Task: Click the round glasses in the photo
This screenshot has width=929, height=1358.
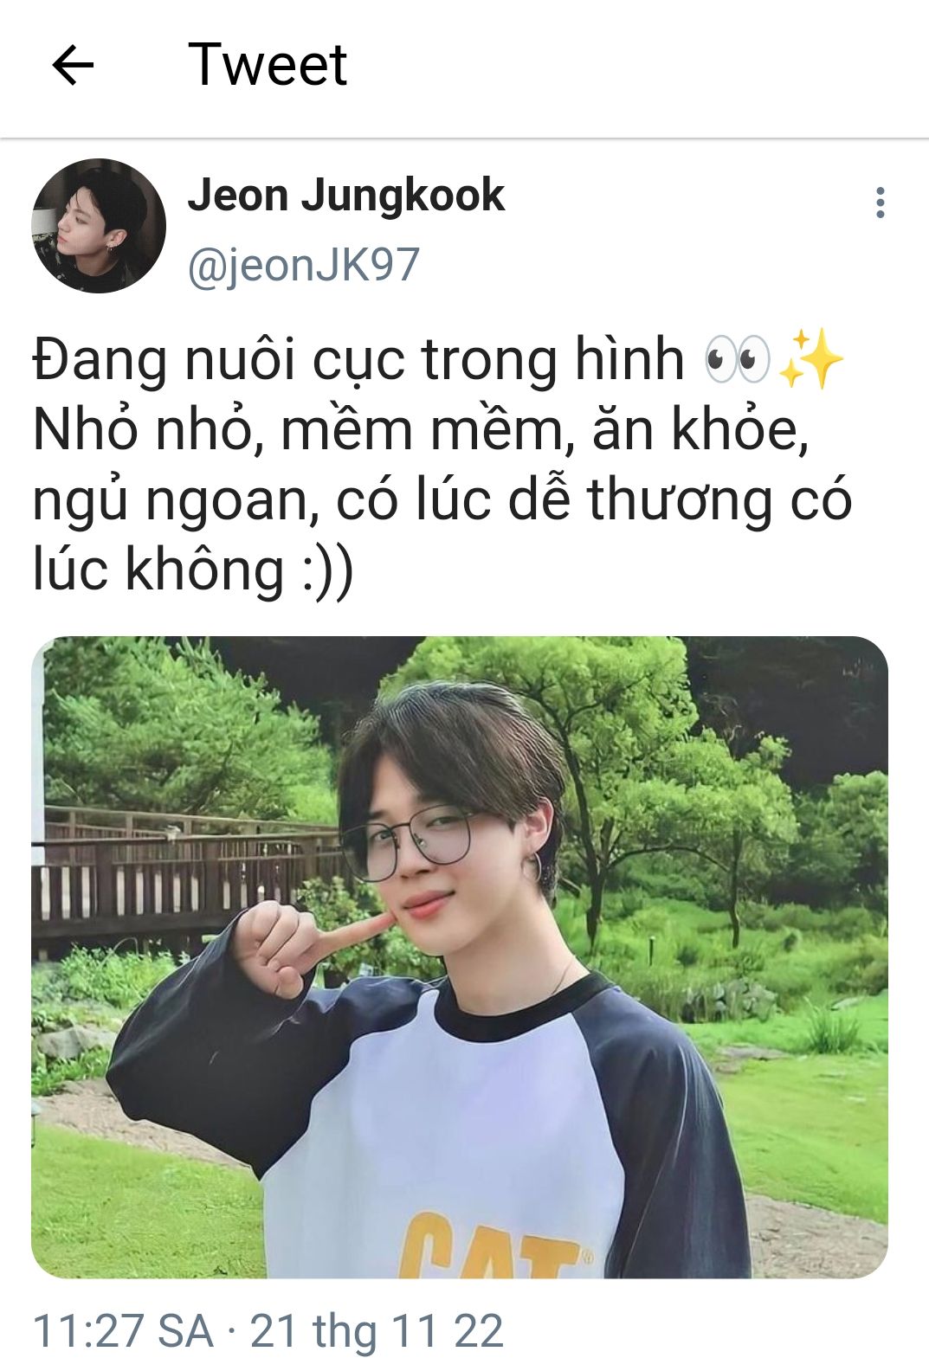Action: click(407, 840)
